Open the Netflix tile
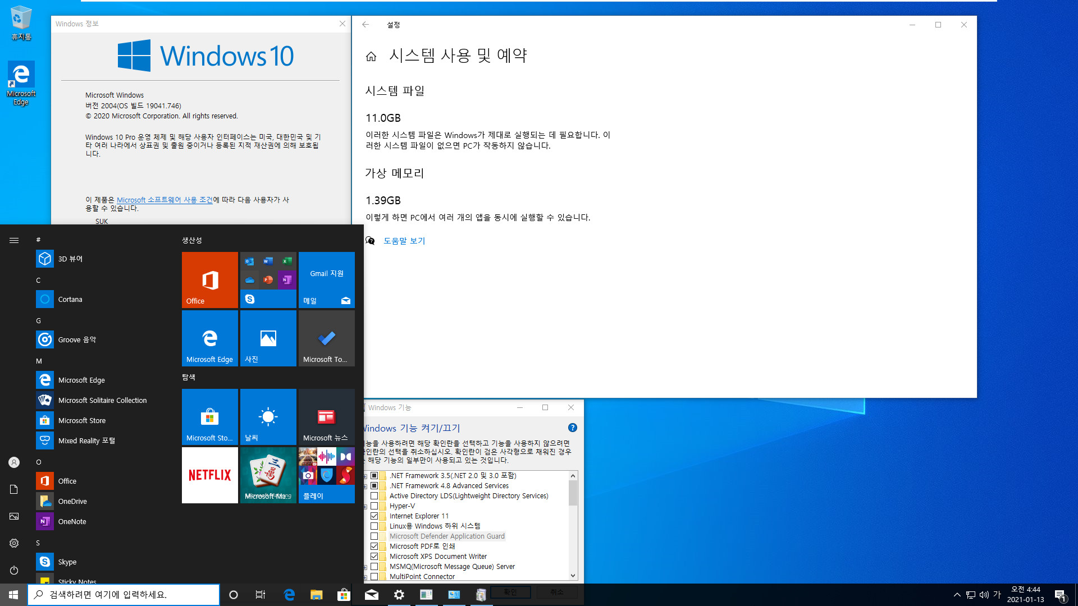 [210, 475]
